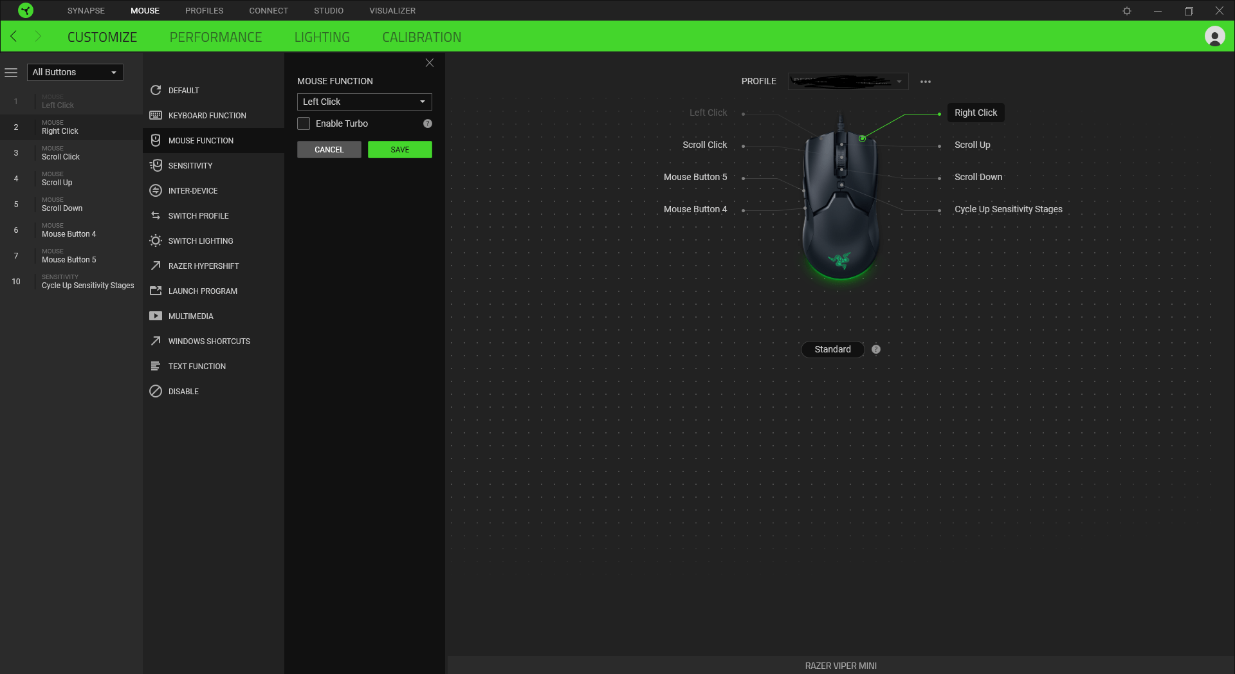Click the Text Function lines icon
The image size is (1235, 674).
156,366
